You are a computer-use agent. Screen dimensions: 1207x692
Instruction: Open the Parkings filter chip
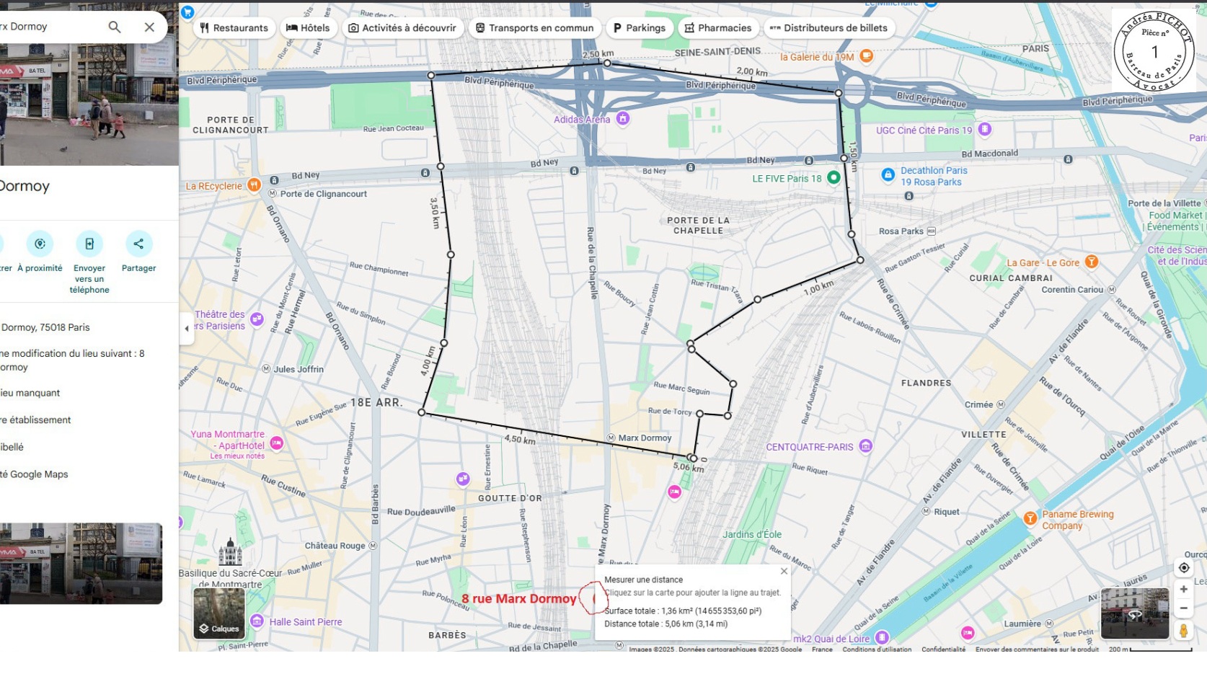click(x=639, y=28)
